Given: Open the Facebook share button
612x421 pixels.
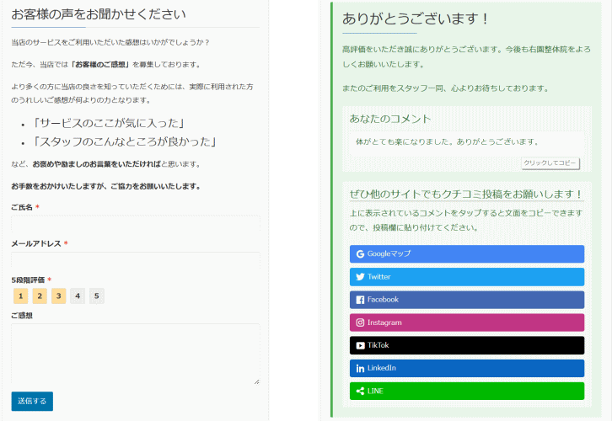Looking at the screenshot, I should 467,300.
